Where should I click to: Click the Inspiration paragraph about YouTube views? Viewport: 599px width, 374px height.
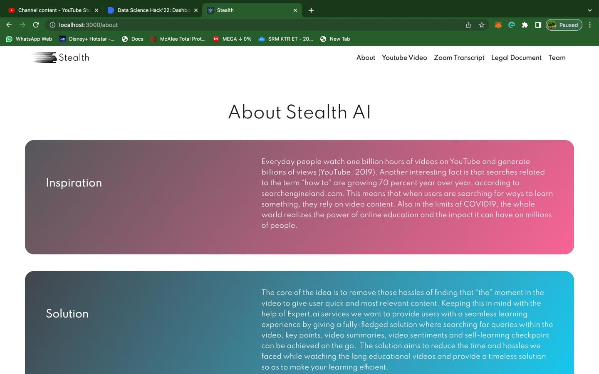click(x=407, y=193)
